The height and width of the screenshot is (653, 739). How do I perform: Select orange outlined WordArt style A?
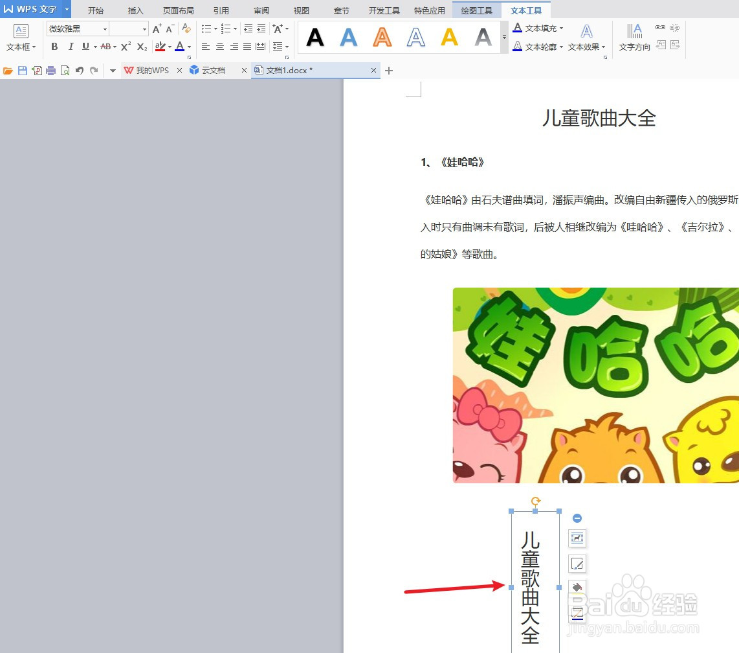382,37
